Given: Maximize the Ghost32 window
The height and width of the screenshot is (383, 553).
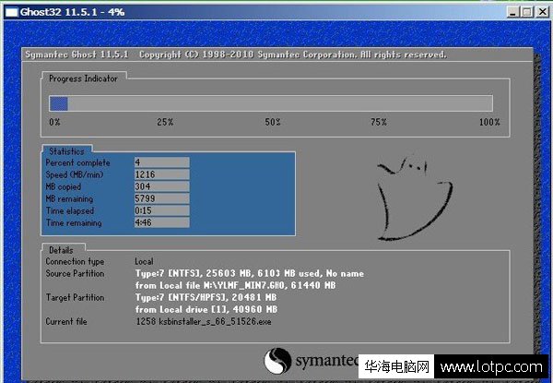Looking at the screenshot, I should 527,12.
